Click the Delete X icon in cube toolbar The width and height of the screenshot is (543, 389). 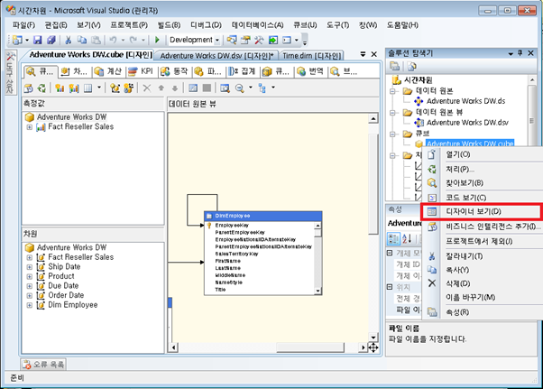click(x=147, y=88)
